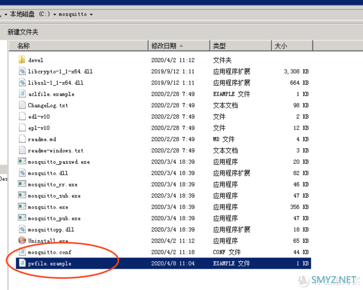Select file name mosquitto_rr.exe
Screen dimensions: 363x290
pyautogui.click(x=52, y=184)
